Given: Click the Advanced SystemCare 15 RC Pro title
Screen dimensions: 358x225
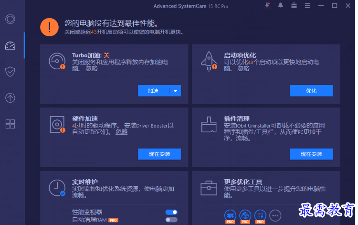Looking at the screenshot, I should pyautogui.click(x=190, y=6).
